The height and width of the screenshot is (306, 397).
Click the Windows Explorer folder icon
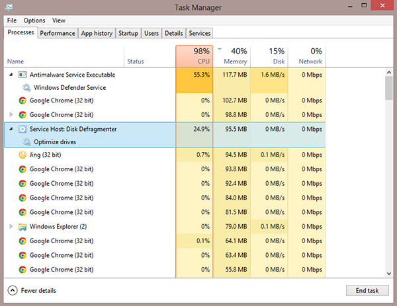pos(22,227)
